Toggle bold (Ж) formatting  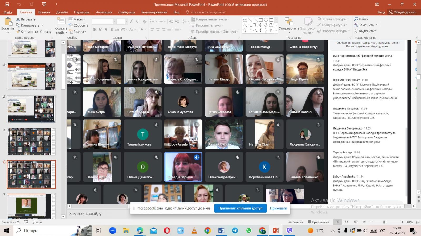(x=94, y=30)
